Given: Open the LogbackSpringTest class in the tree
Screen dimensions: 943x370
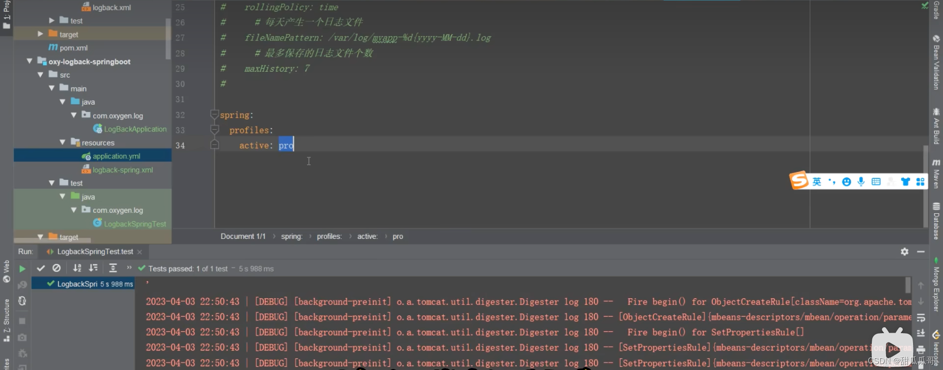Looking at the screenshot, I should tap(130, 224).
